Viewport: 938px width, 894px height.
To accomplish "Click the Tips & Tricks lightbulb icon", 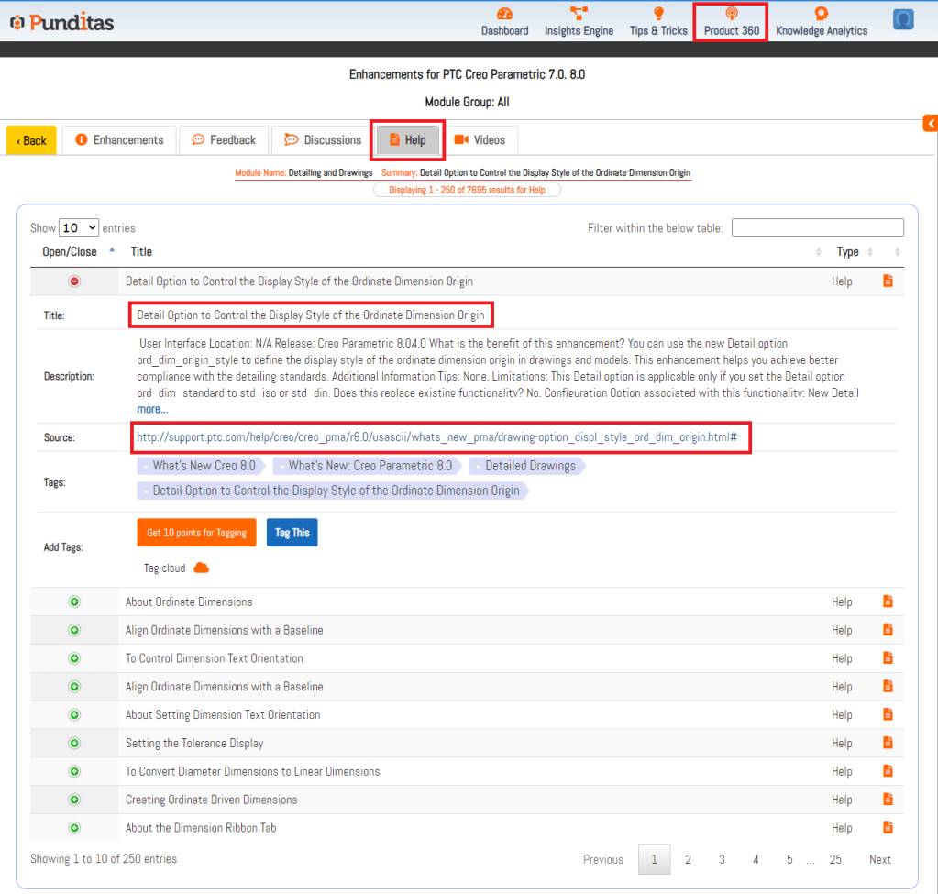I will pos(658,14).
